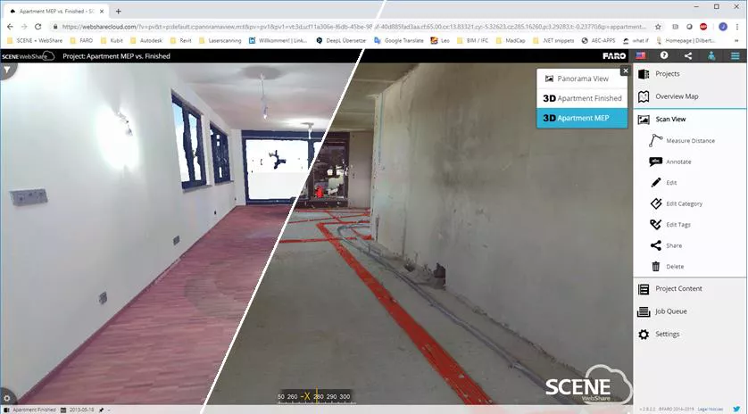Toggle the hamburger menu icon in header
This screenshot has height=414, width=748.
[736, 56]
